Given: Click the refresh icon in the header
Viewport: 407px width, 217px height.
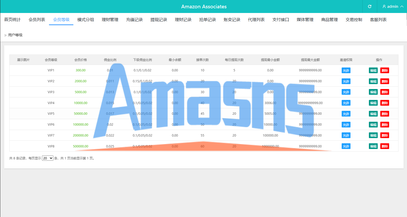Looking at the screenshot, I should pyautogui.click(x=370, y=6).
